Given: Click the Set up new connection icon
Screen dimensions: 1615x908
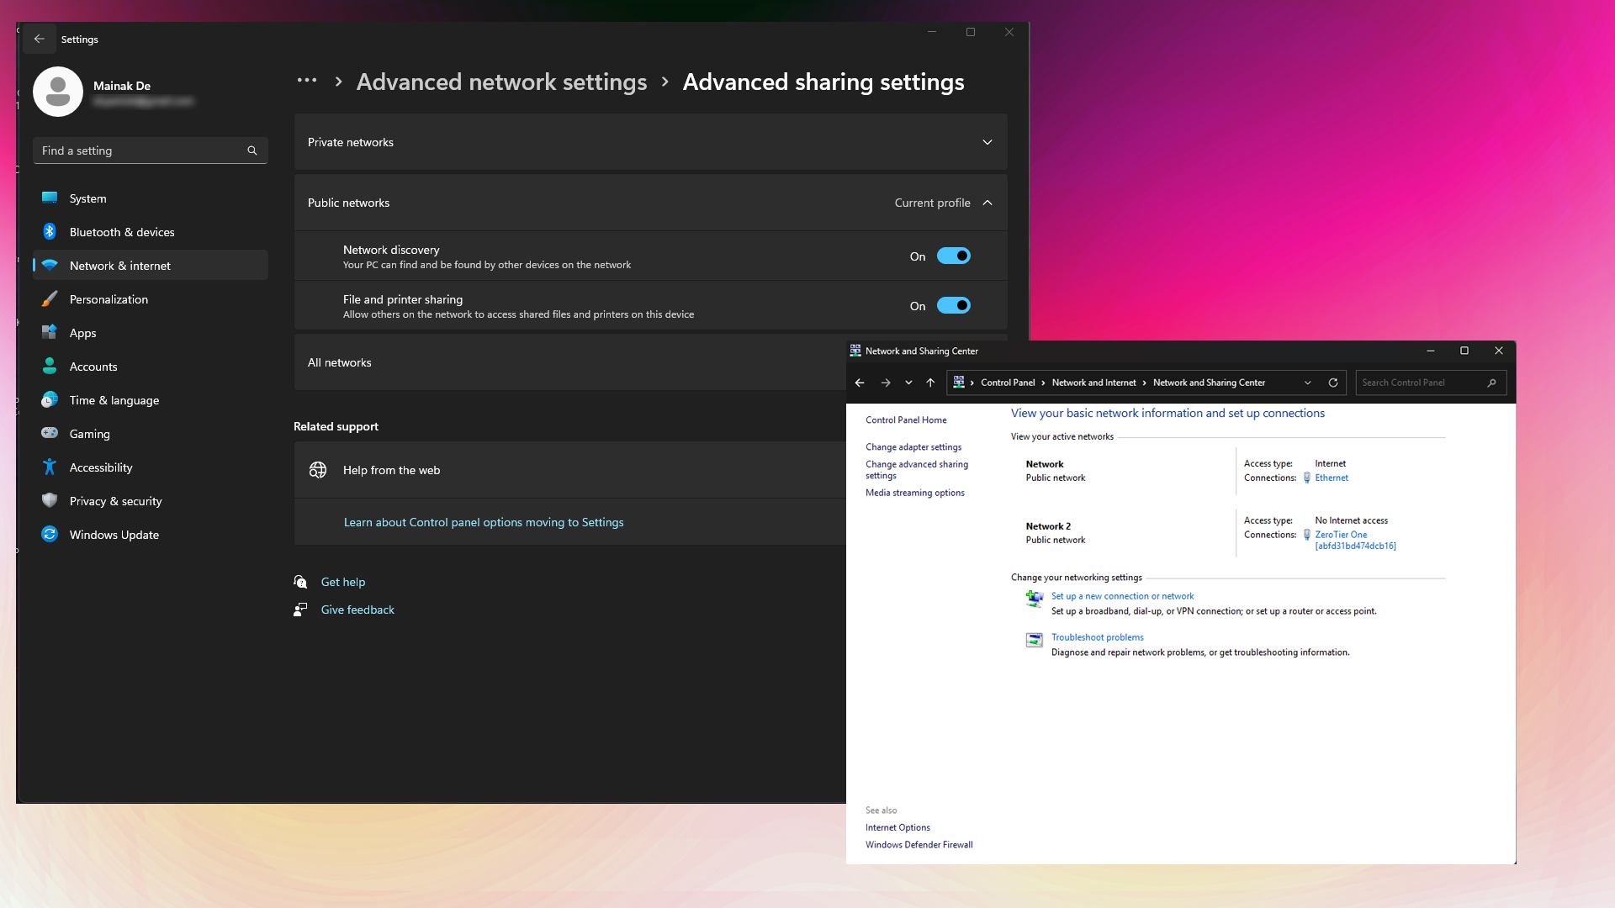Looking at the screenshot, I should (x=1035, y=599).
